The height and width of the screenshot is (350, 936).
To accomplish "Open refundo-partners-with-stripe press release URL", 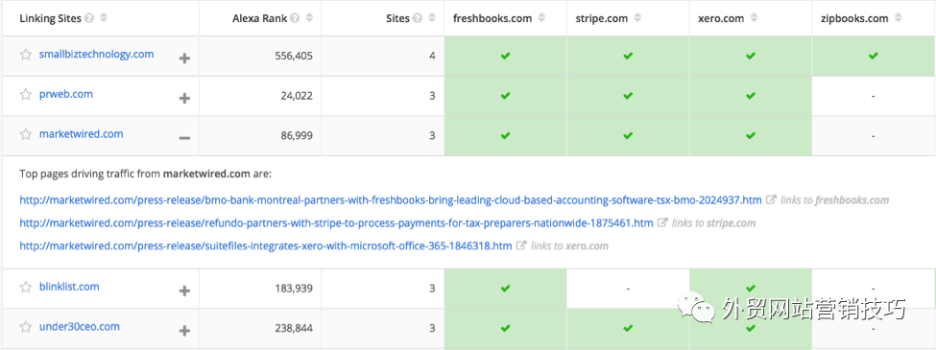I will click(336, 223).
